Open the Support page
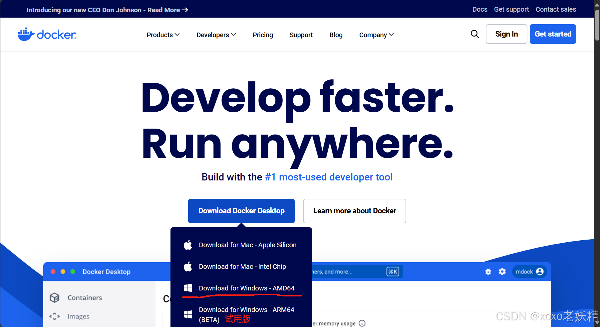The height and width of the screenshot is (327, 600). (301, 35)
